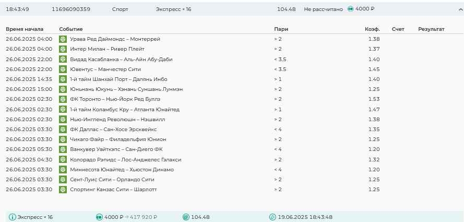The width and height of the screenshot is (464, 222).
Task: Click the Время начала column header
Action: (x=25, y=29)
